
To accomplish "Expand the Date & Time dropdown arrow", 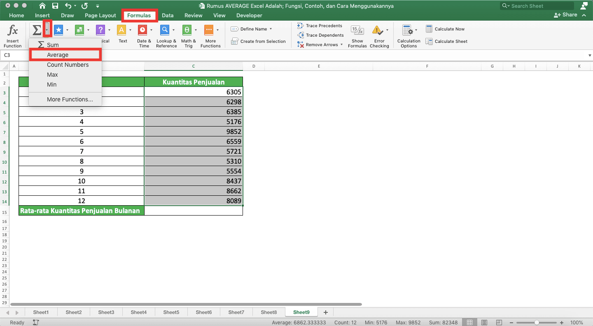I will pyautogui.click(x=151, y=30).
